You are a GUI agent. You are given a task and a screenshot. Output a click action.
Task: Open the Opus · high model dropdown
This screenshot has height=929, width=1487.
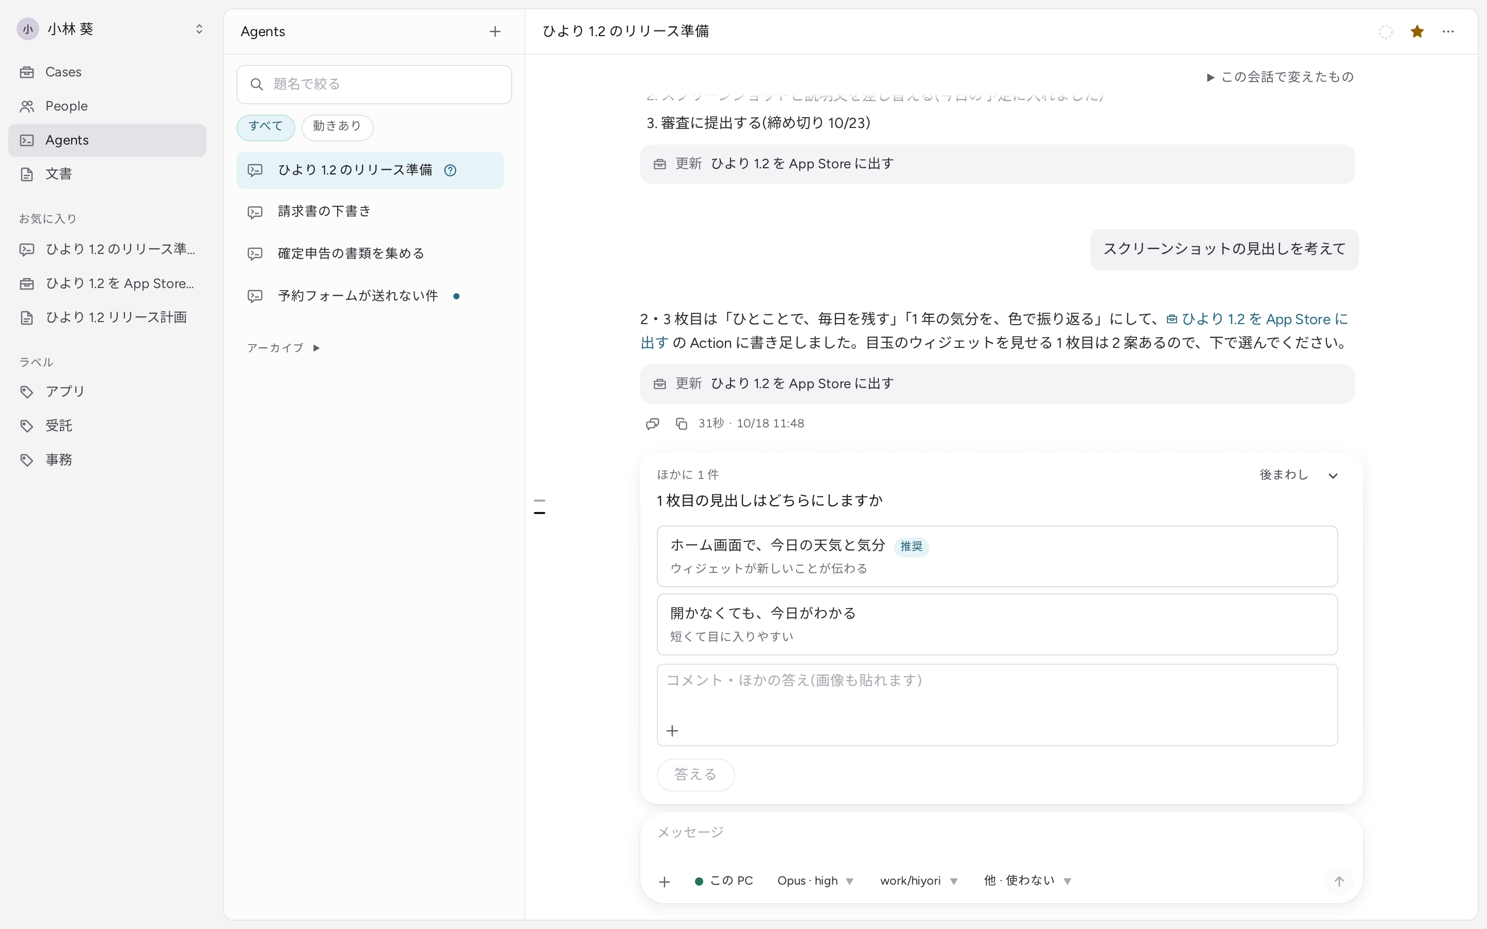pyautogui.click(x=815, y=881)
